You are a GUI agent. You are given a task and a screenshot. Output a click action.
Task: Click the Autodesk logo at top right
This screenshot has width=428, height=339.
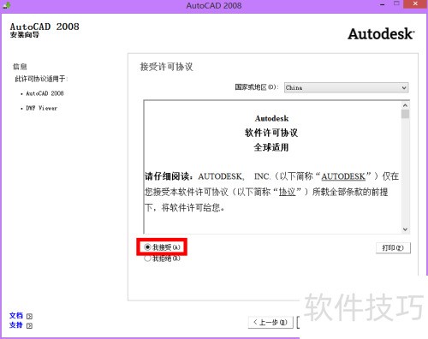381,34
